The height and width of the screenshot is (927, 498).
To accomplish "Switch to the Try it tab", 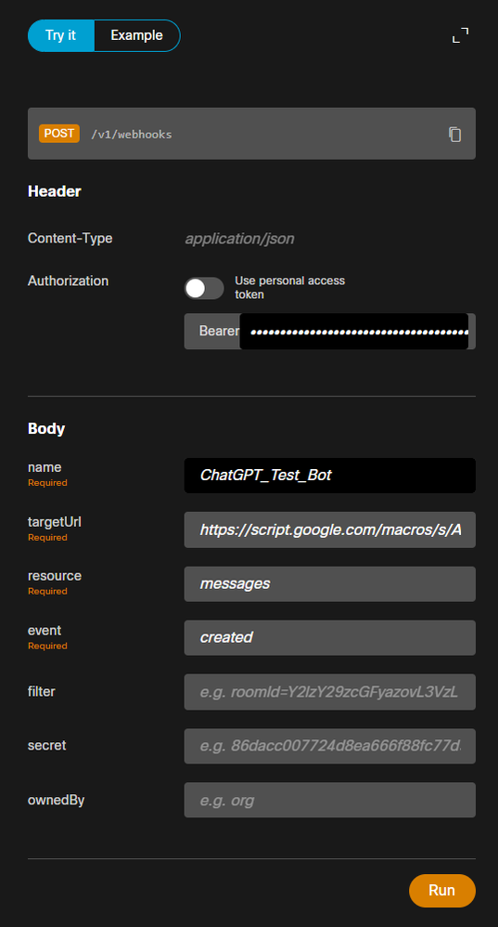I will (x=61, y=35).
